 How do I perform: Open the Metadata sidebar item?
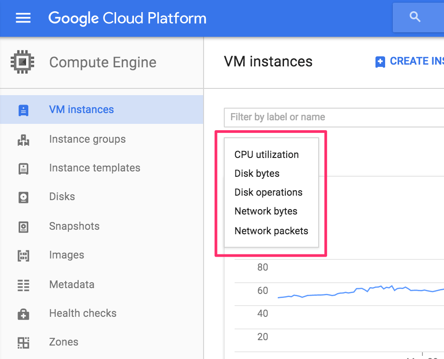pos(72,285)
